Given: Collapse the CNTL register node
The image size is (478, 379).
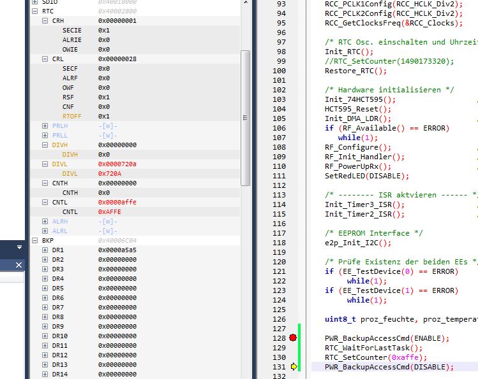Looking at the screenshot, I should pyautogui.click(x=45, y=203).
